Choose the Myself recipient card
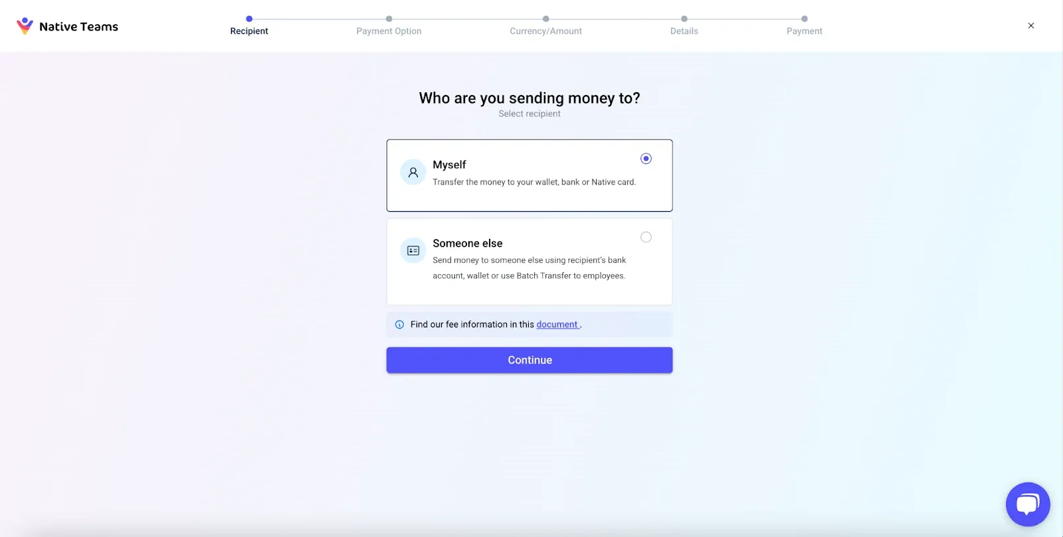 click(x=530, y=175)
